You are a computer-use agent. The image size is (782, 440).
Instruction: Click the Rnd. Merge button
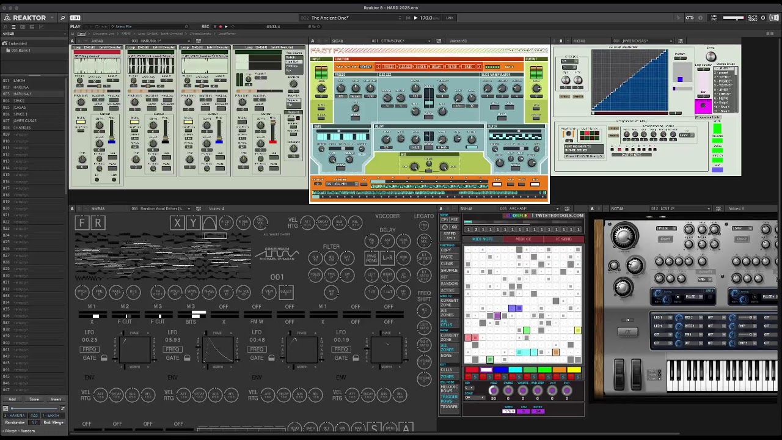53,422
